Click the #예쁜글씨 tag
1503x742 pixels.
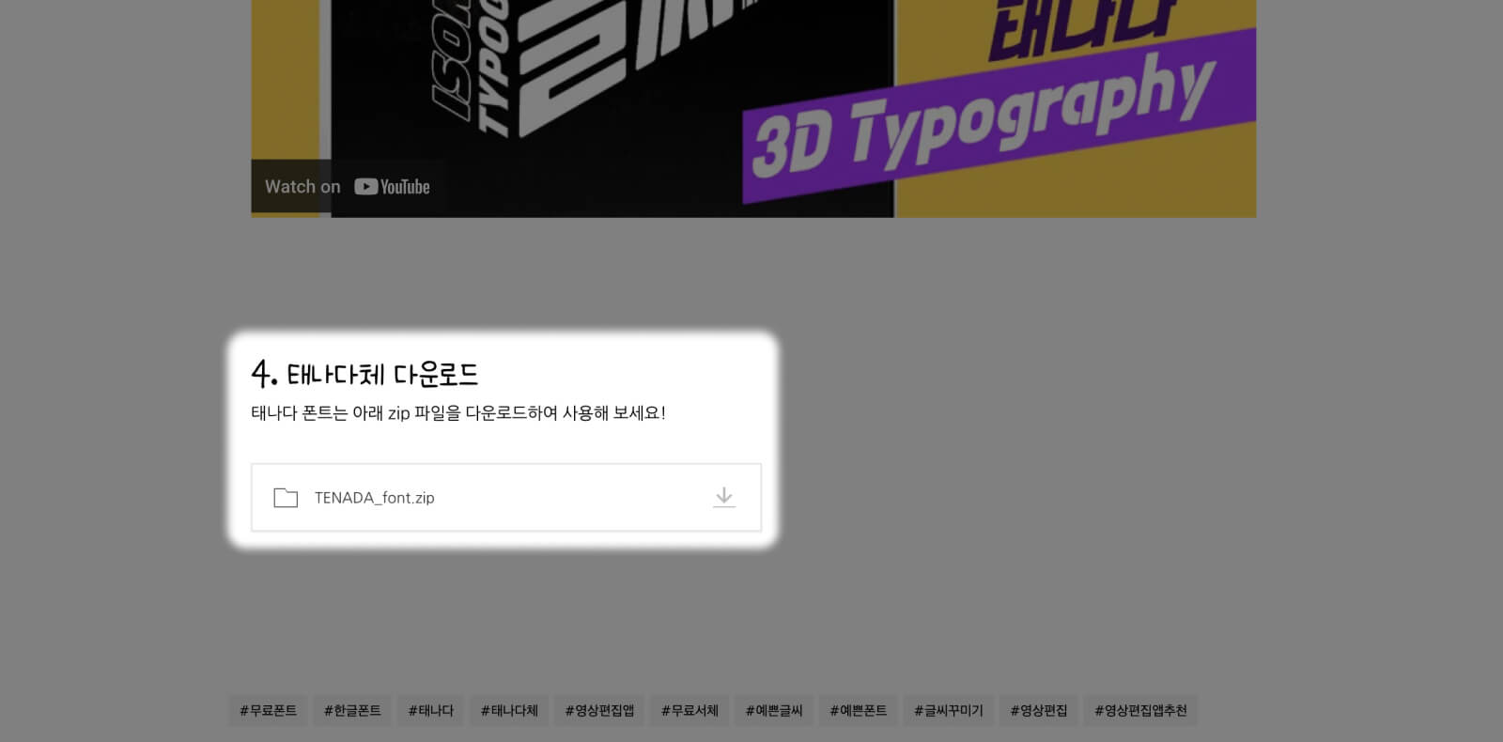tap(774, 710)
